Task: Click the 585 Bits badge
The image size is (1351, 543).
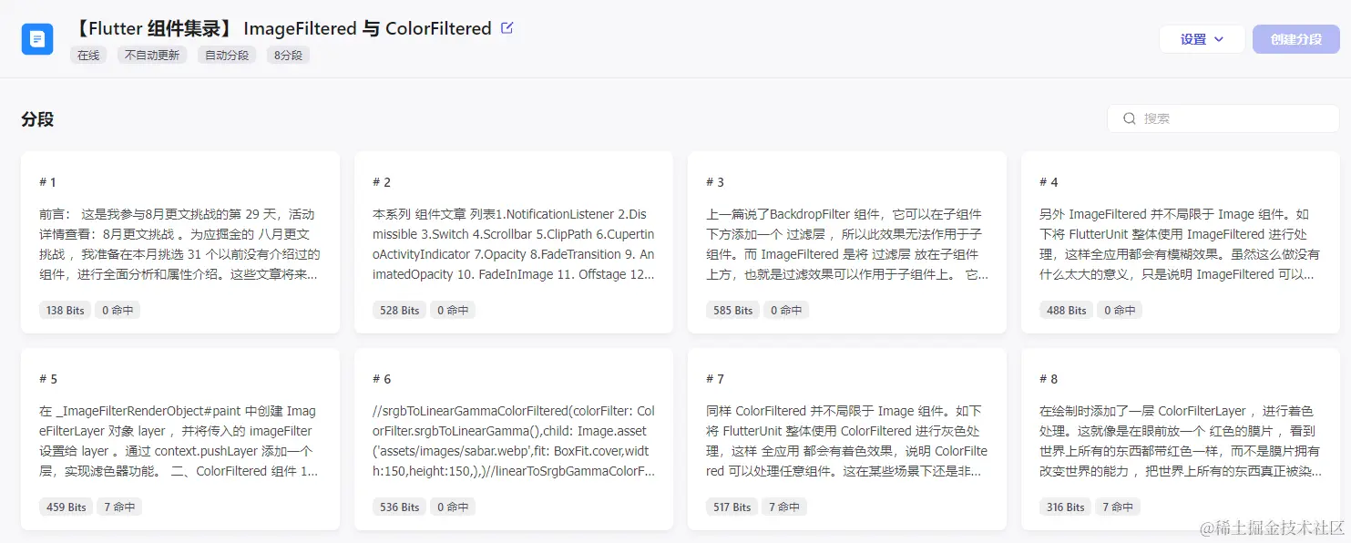Action: 732,310
